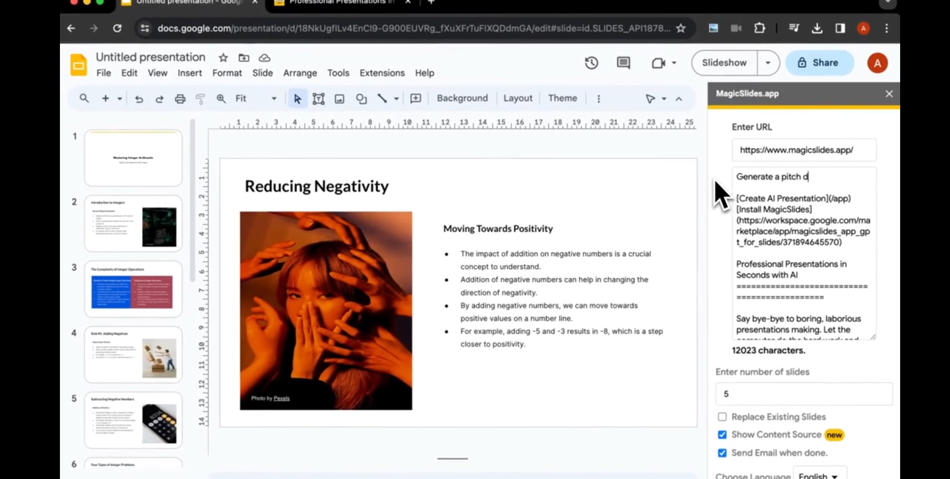Screen dimensions: 950x479
Task: Insert an image from toolbar
Action: (x=340, y=99)
